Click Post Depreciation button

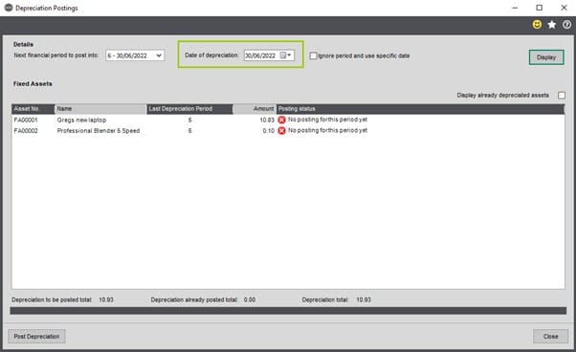(x=36, y=336)
